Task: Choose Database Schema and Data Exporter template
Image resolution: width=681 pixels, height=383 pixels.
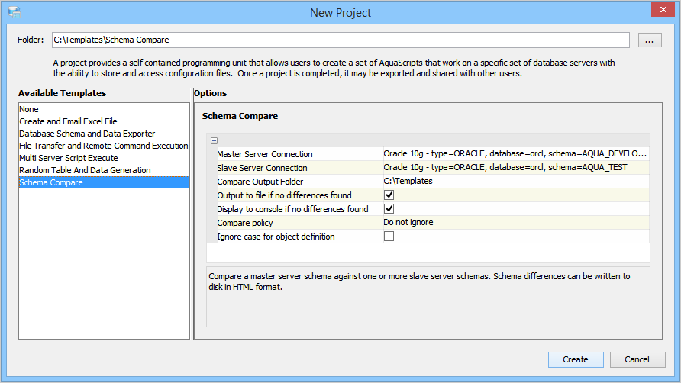Action: coord(87,134)
